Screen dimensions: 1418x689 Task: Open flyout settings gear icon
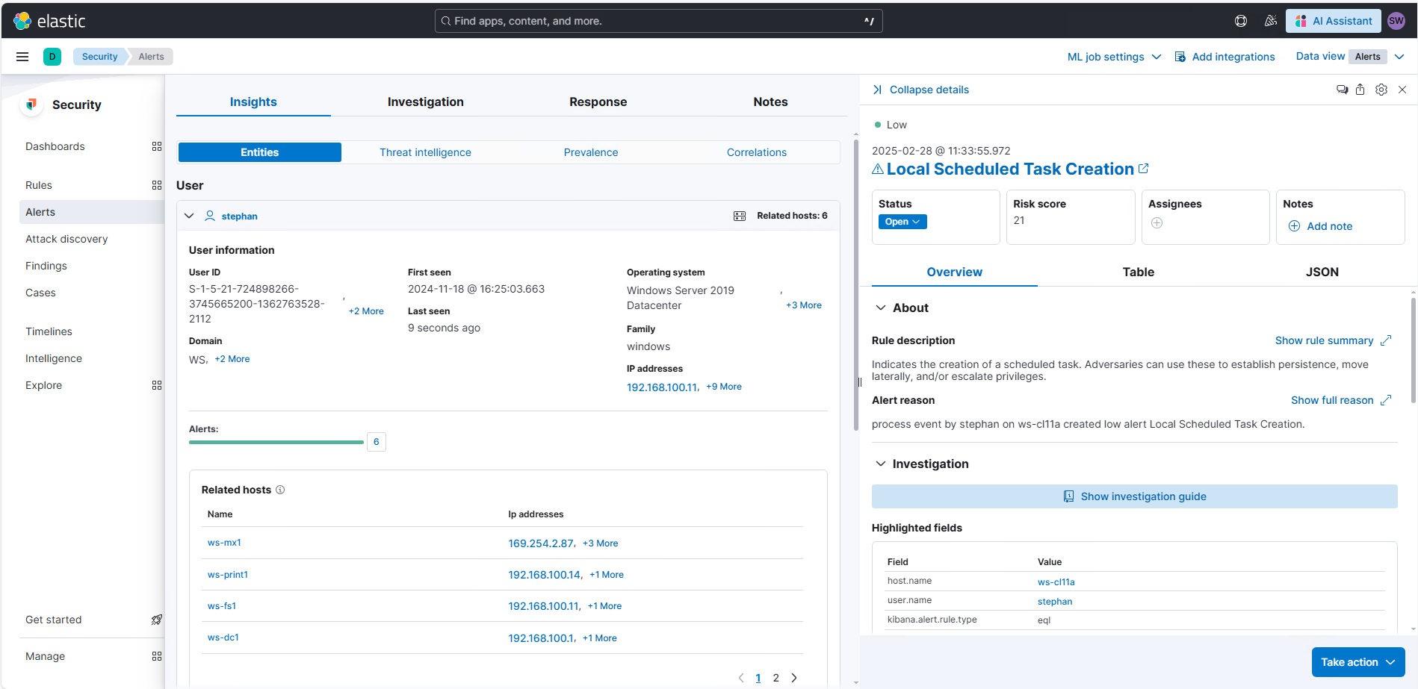coord(1381,90)
